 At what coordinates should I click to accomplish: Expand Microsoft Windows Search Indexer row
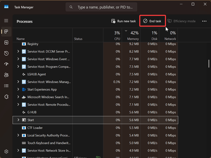click(18, 97)
